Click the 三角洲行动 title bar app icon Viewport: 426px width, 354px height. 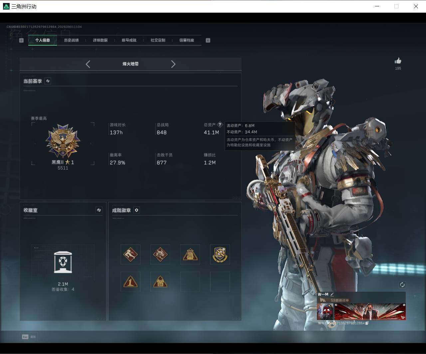click(6, 6)
